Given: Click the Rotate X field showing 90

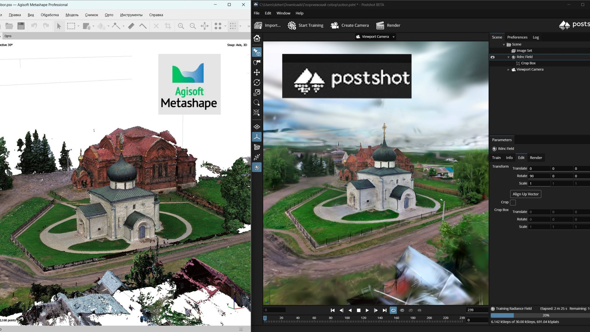Looking at the screenshot, I should (539, 176).
